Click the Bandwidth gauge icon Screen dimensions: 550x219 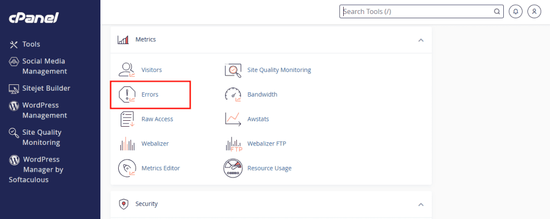(233, 94)
